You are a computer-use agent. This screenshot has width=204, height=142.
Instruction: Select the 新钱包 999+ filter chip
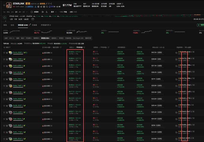point(45,38)
